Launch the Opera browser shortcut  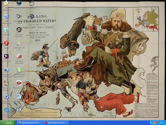coord(6,43)
